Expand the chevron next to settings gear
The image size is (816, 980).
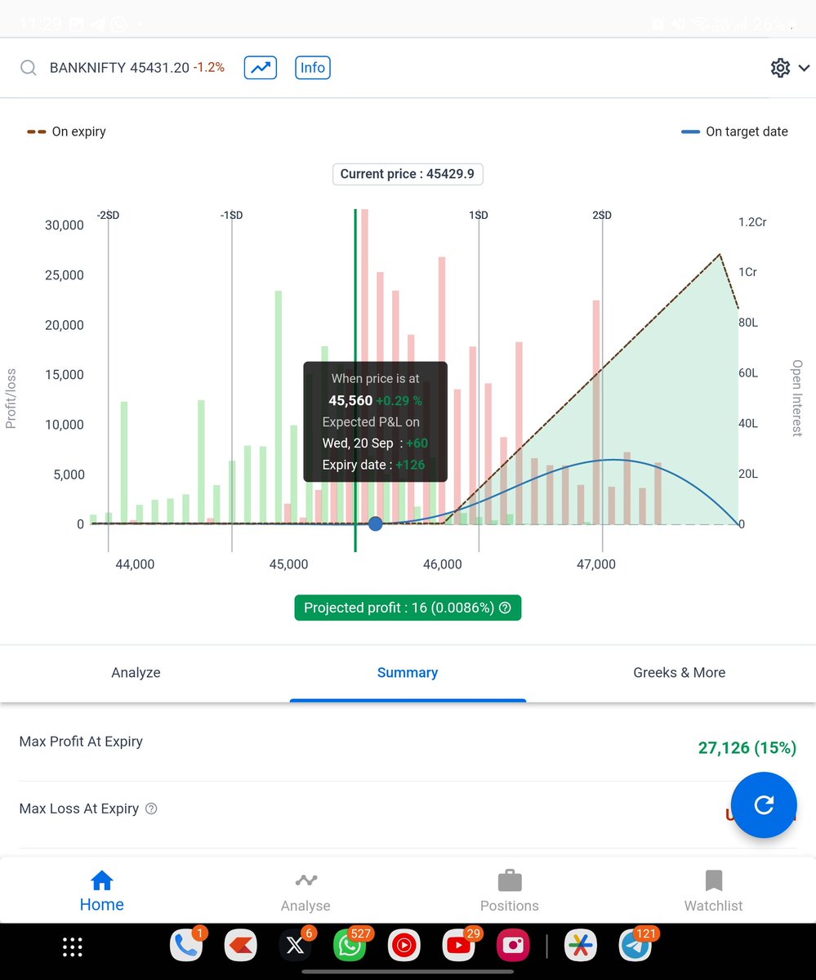pos(804,68)
